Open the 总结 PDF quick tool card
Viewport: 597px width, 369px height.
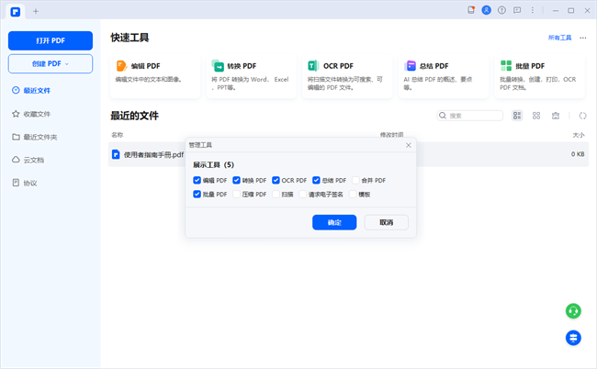444,76
